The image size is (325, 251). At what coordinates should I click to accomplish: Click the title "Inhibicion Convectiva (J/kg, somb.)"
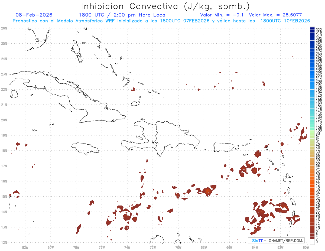click(165, 6)
